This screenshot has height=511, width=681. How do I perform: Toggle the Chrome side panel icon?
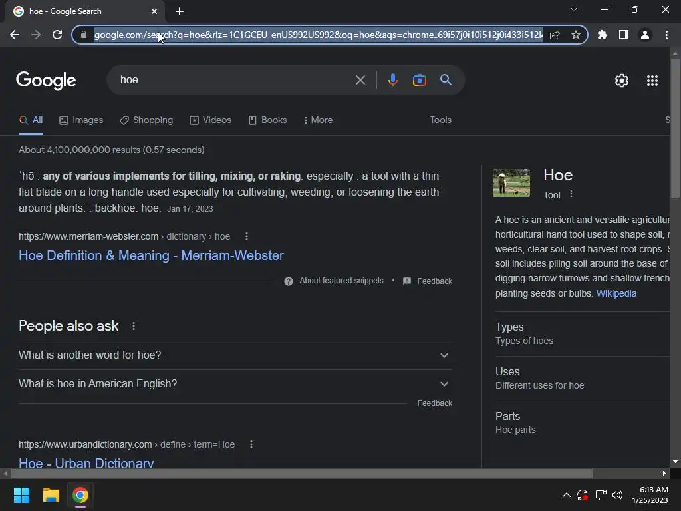(624, 35)
